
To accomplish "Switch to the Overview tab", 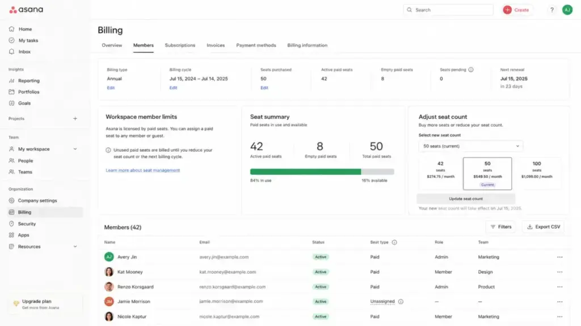I will pyautogui.click(x=112, y=45).
